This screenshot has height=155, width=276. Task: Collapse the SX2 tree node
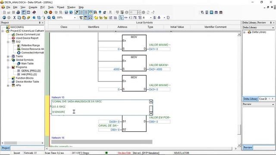(x=8, y=42)
